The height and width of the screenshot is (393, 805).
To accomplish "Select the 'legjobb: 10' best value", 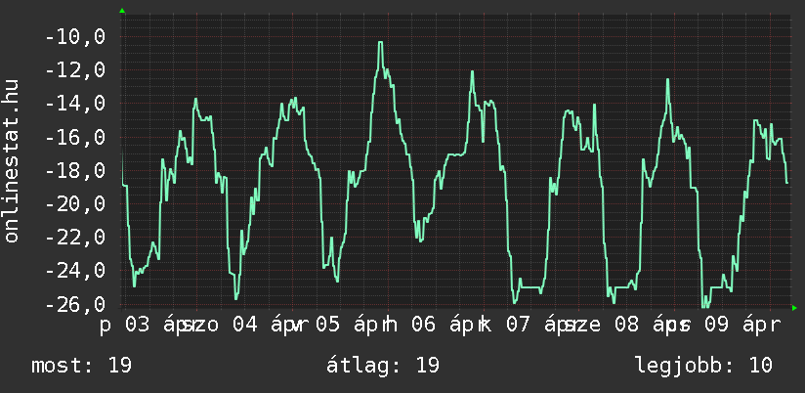I will (x=703, y=366).
